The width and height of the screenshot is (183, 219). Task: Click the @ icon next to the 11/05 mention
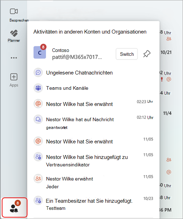pyautogui.click(x=38, y=141)
